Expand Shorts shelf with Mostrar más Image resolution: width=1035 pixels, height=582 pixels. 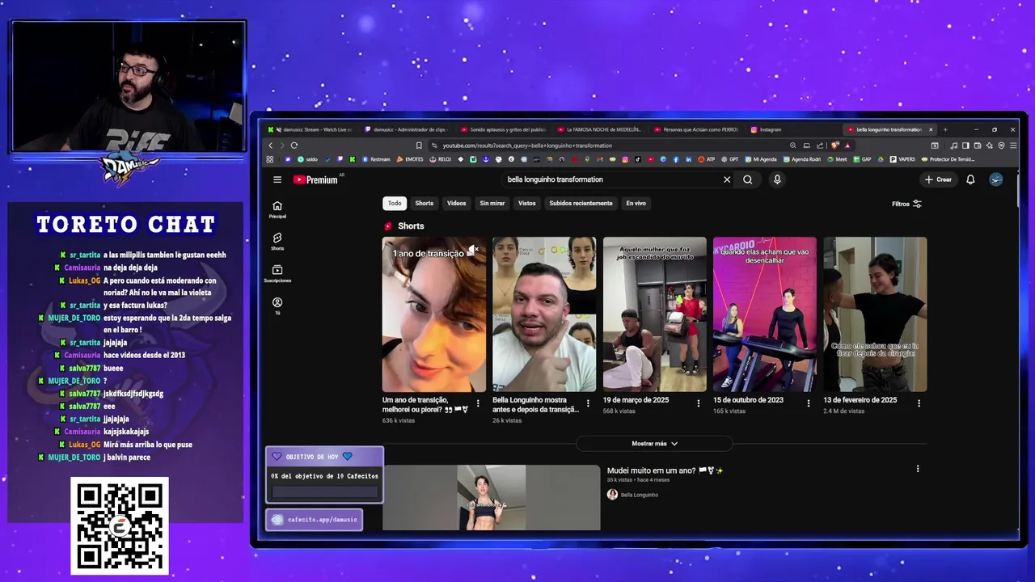tap(654, 444)
